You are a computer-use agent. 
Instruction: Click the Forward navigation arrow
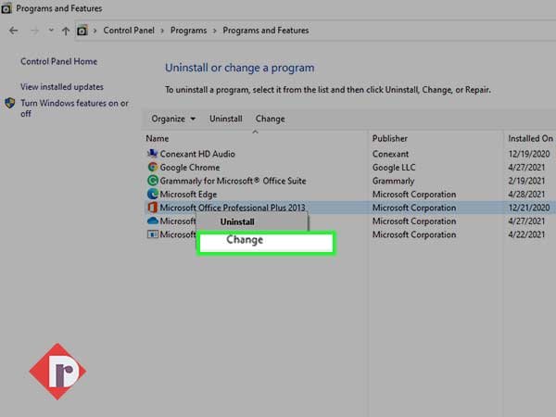(34, 31)
